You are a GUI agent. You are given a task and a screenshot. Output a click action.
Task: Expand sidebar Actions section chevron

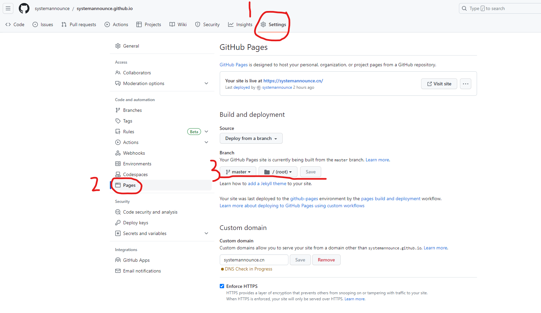click(206, 142)
